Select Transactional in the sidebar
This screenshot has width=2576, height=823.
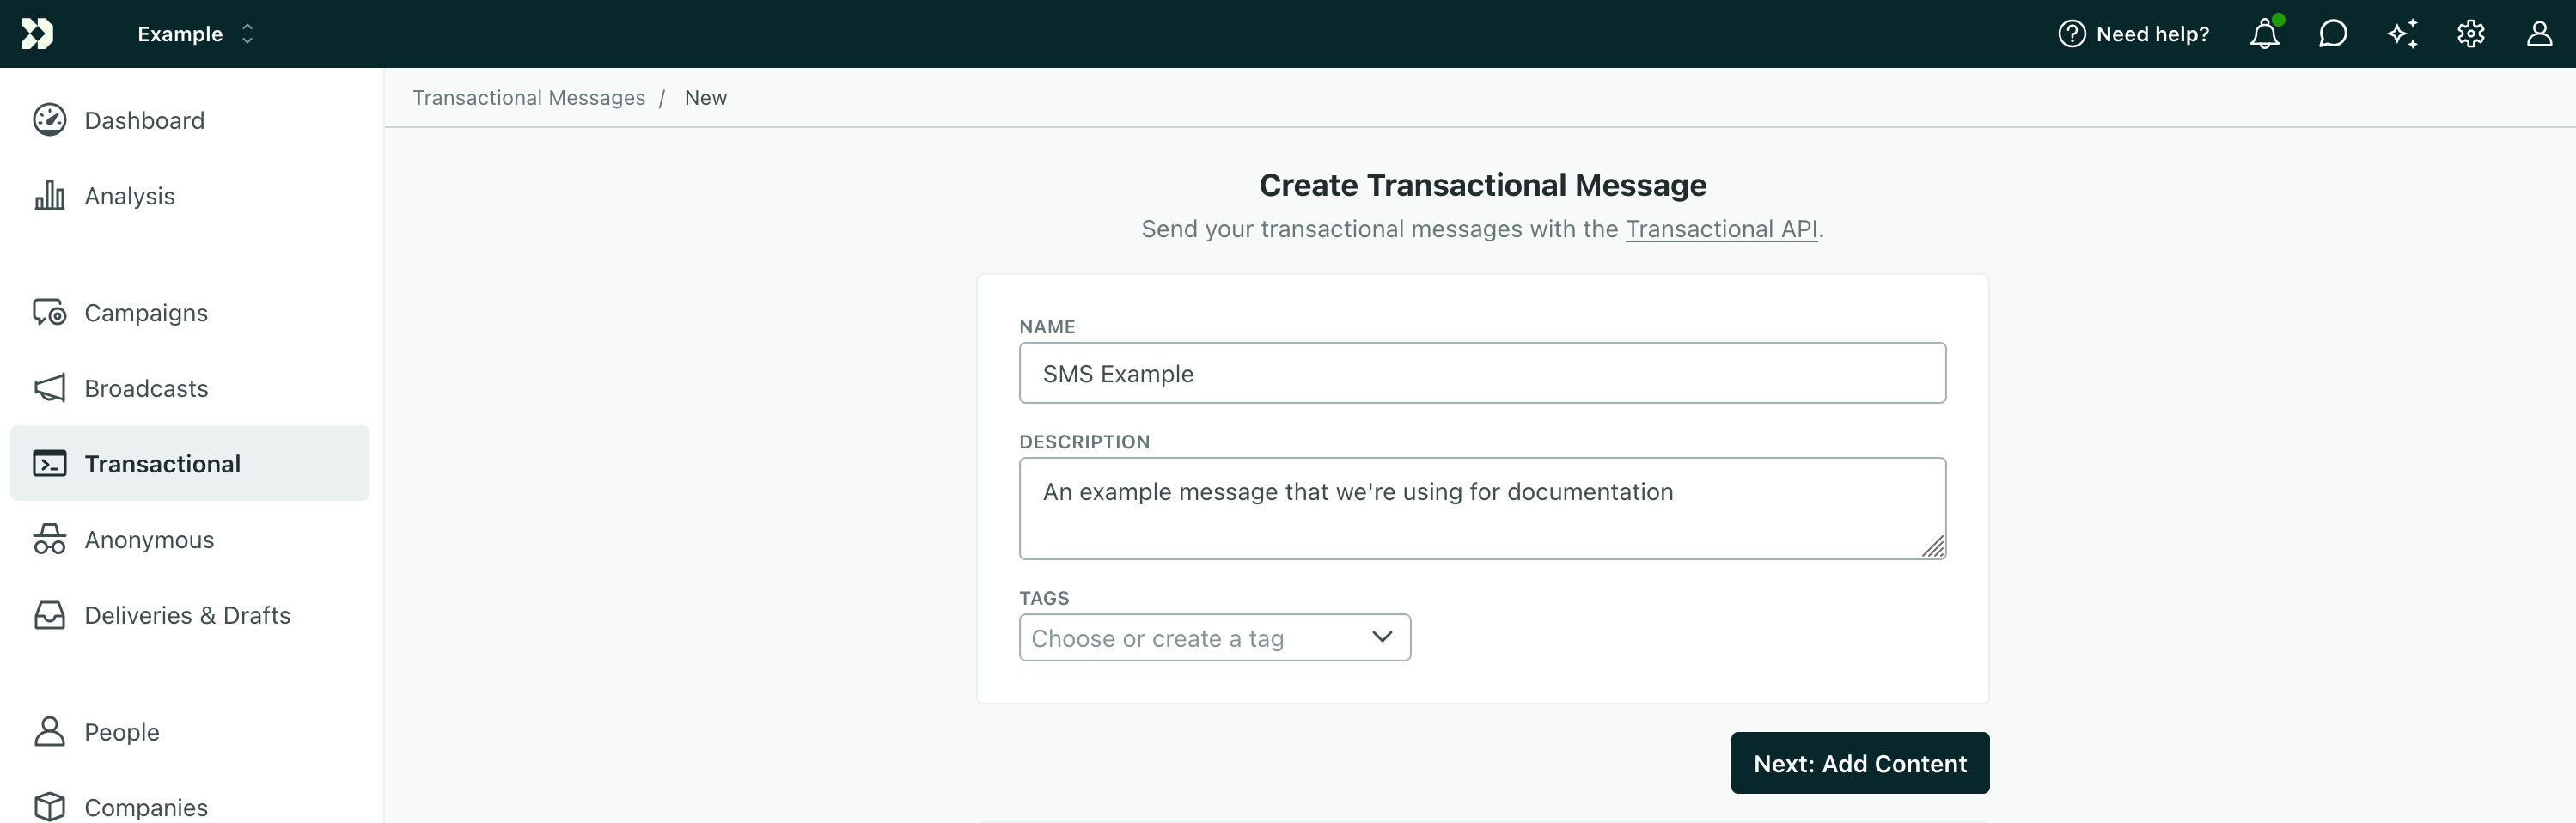pos(162,464)
